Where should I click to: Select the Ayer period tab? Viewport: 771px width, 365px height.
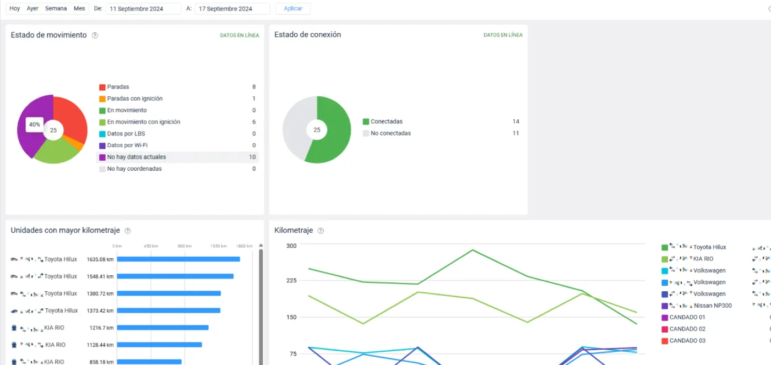pyautogui.click(x=32, y=9)
